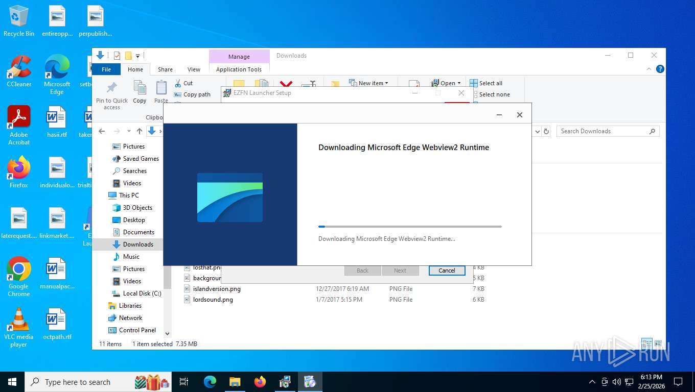This screenshot has width=695, height=392.
Task: Click the taskbar search box
Action: click(x=99, y=382)
